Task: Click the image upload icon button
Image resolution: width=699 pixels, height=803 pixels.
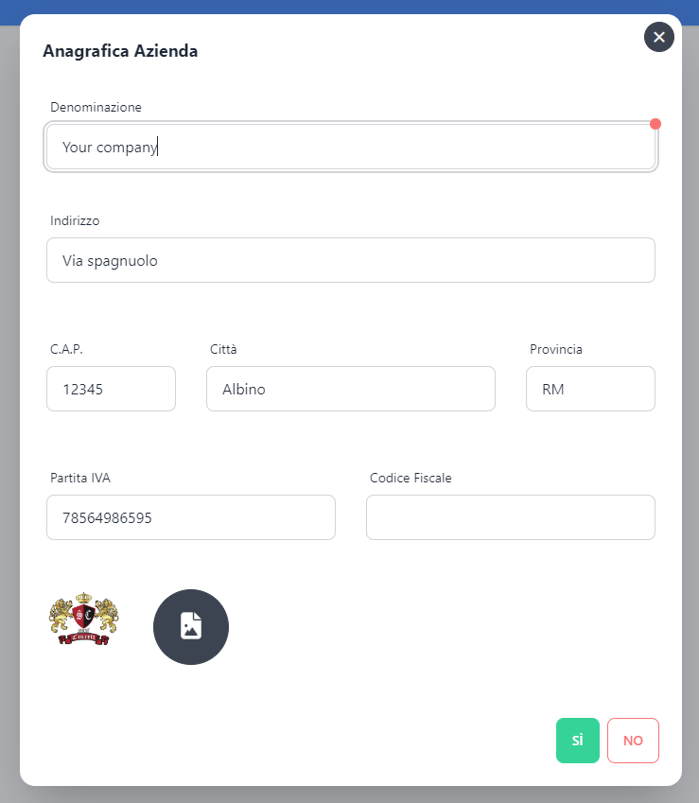Action: pyautogui.click(x=191, y=626)
